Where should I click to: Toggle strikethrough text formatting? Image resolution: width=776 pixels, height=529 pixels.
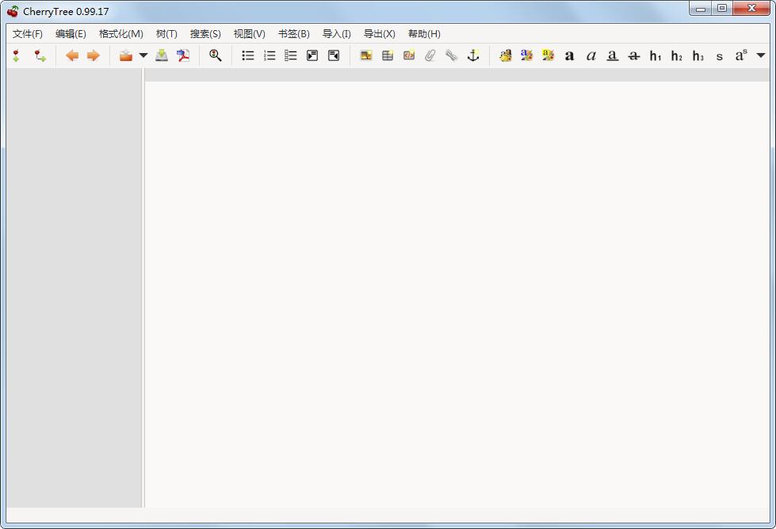[633, 55]
